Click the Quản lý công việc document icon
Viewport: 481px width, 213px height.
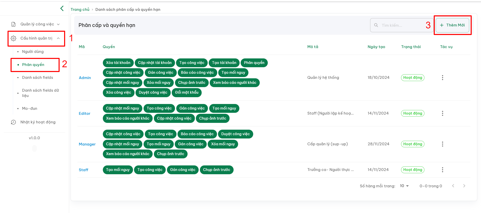14,24
